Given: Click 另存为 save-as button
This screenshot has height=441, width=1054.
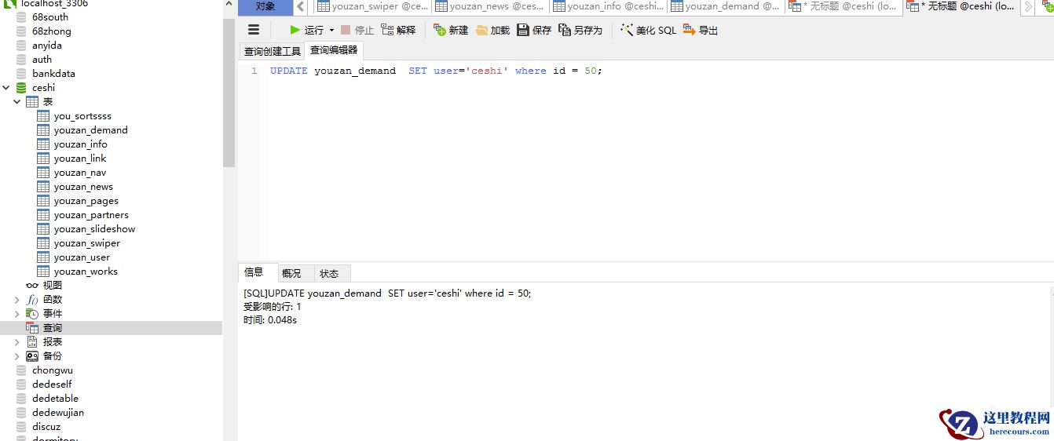Looking at the screenshot, I should click(580, 30).
